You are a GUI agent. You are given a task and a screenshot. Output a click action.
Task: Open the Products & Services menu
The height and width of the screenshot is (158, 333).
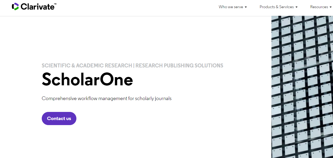(x=276, y=7)
